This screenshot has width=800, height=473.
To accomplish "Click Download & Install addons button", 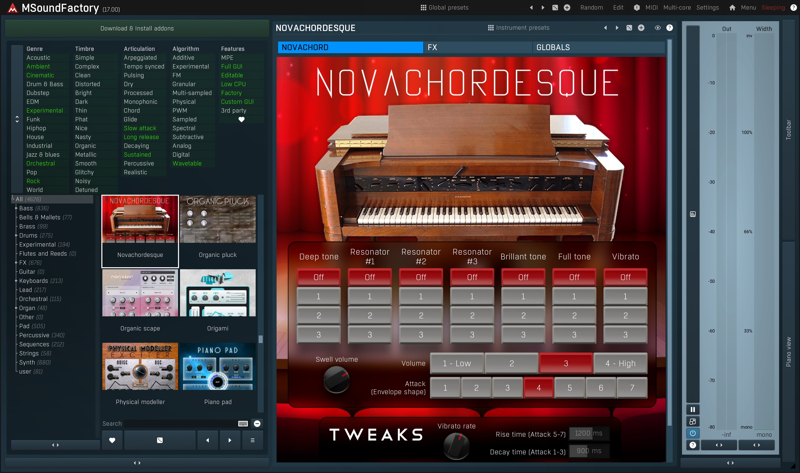I will [x=137, y=28].
